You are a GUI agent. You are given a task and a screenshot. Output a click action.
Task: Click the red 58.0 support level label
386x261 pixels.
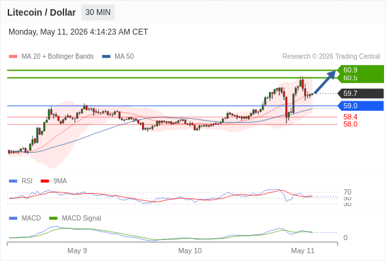pos(350,124)
